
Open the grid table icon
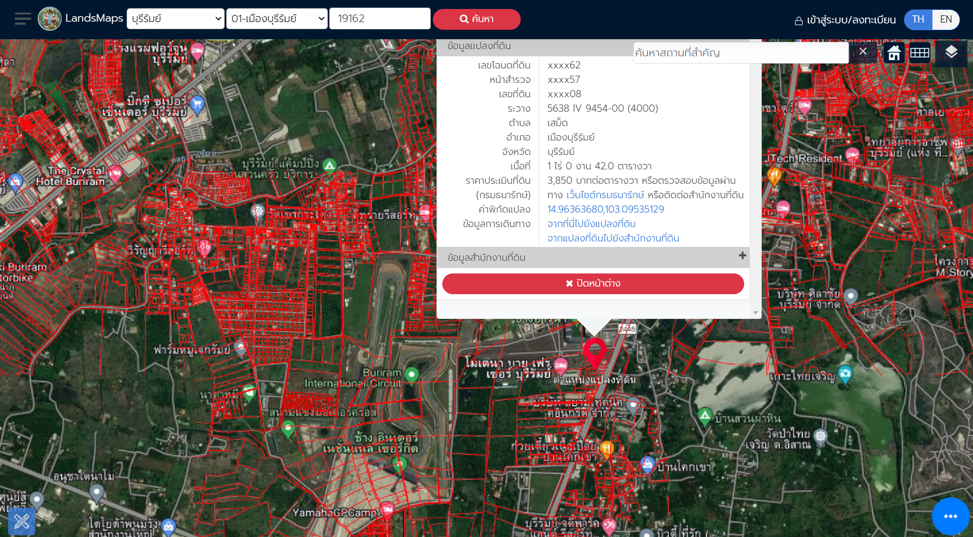coord(919,53)
